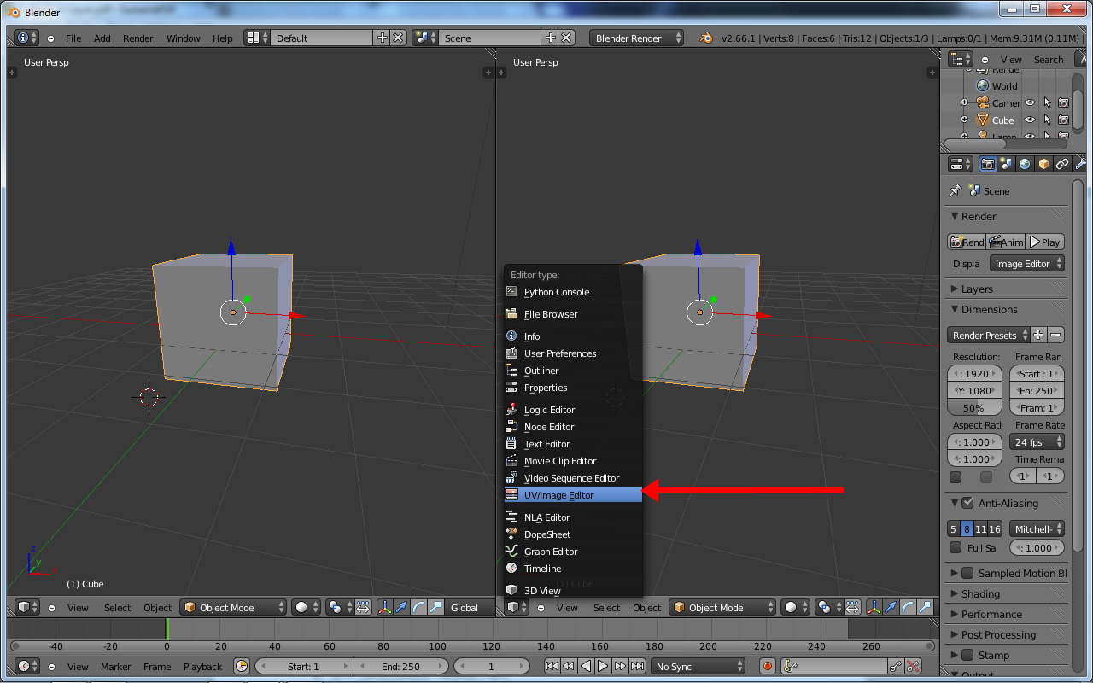
Task: Adjust the 50% resolution percentage slider
Action: click(974, 407)
